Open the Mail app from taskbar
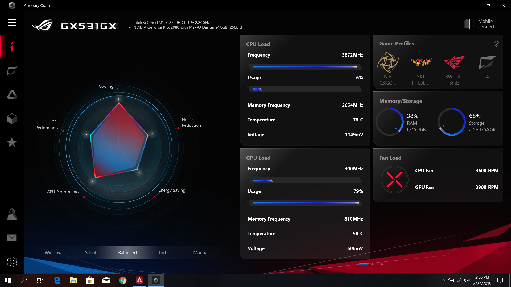Screen dimensions: 511x287 pos(106,280)
